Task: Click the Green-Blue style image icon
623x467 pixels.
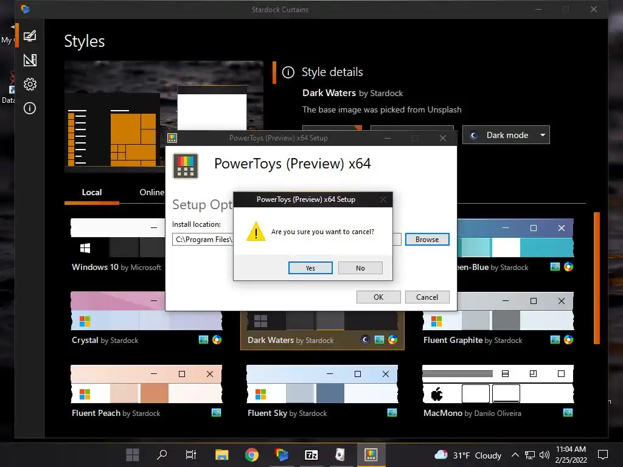Action: (555, 266)
